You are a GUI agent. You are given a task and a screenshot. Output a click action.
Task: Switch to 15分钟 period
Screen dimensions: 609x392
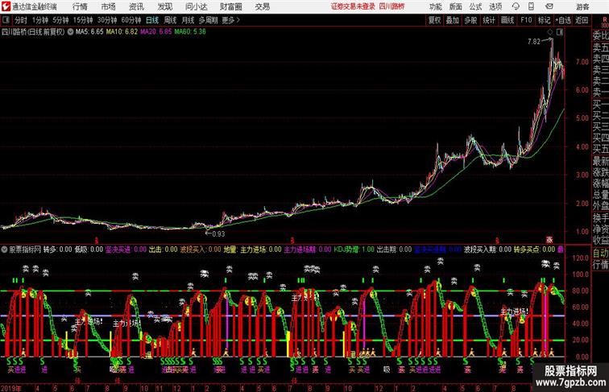coord(83,20)
